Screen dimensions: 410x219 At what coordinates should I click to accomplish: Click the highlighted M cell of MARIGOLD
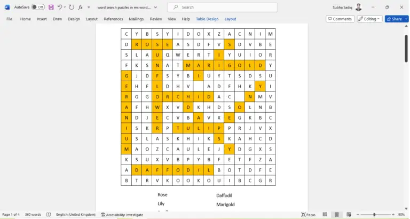[x=188, y=65]
